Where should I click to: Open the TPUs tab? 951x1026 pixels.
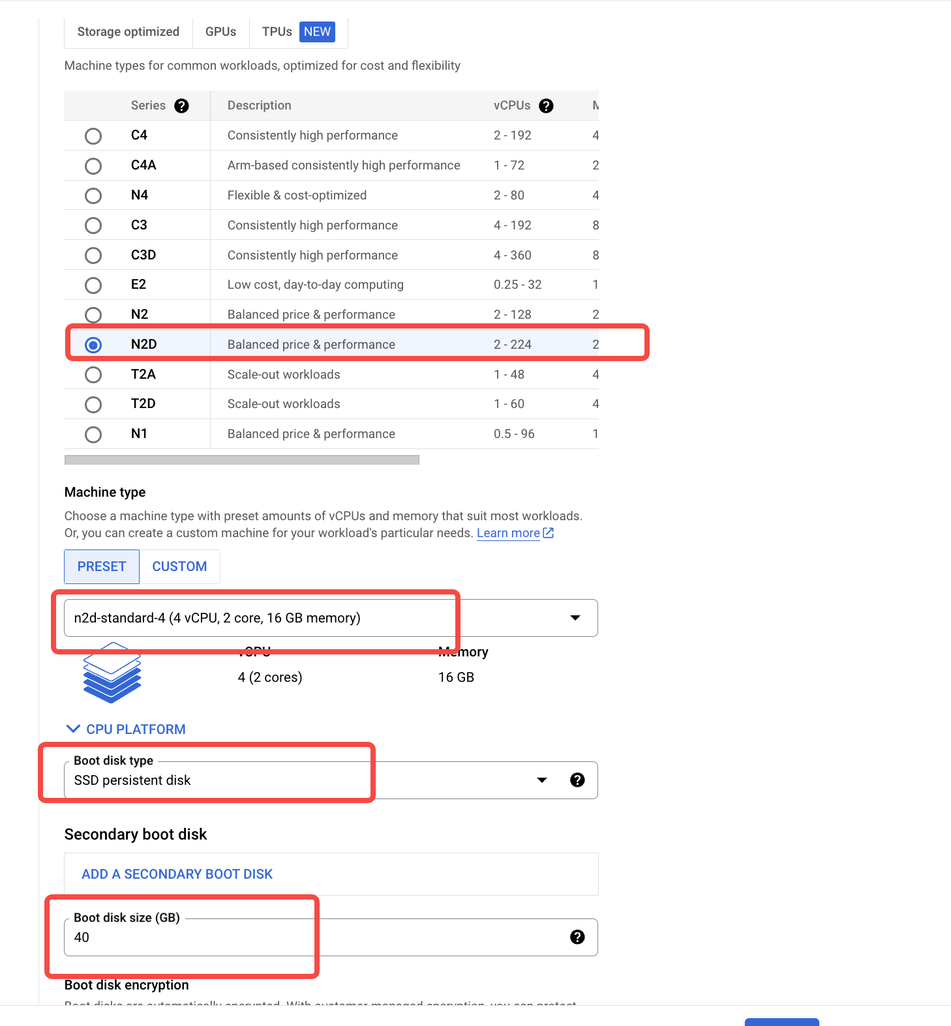(x=298, y=32)
